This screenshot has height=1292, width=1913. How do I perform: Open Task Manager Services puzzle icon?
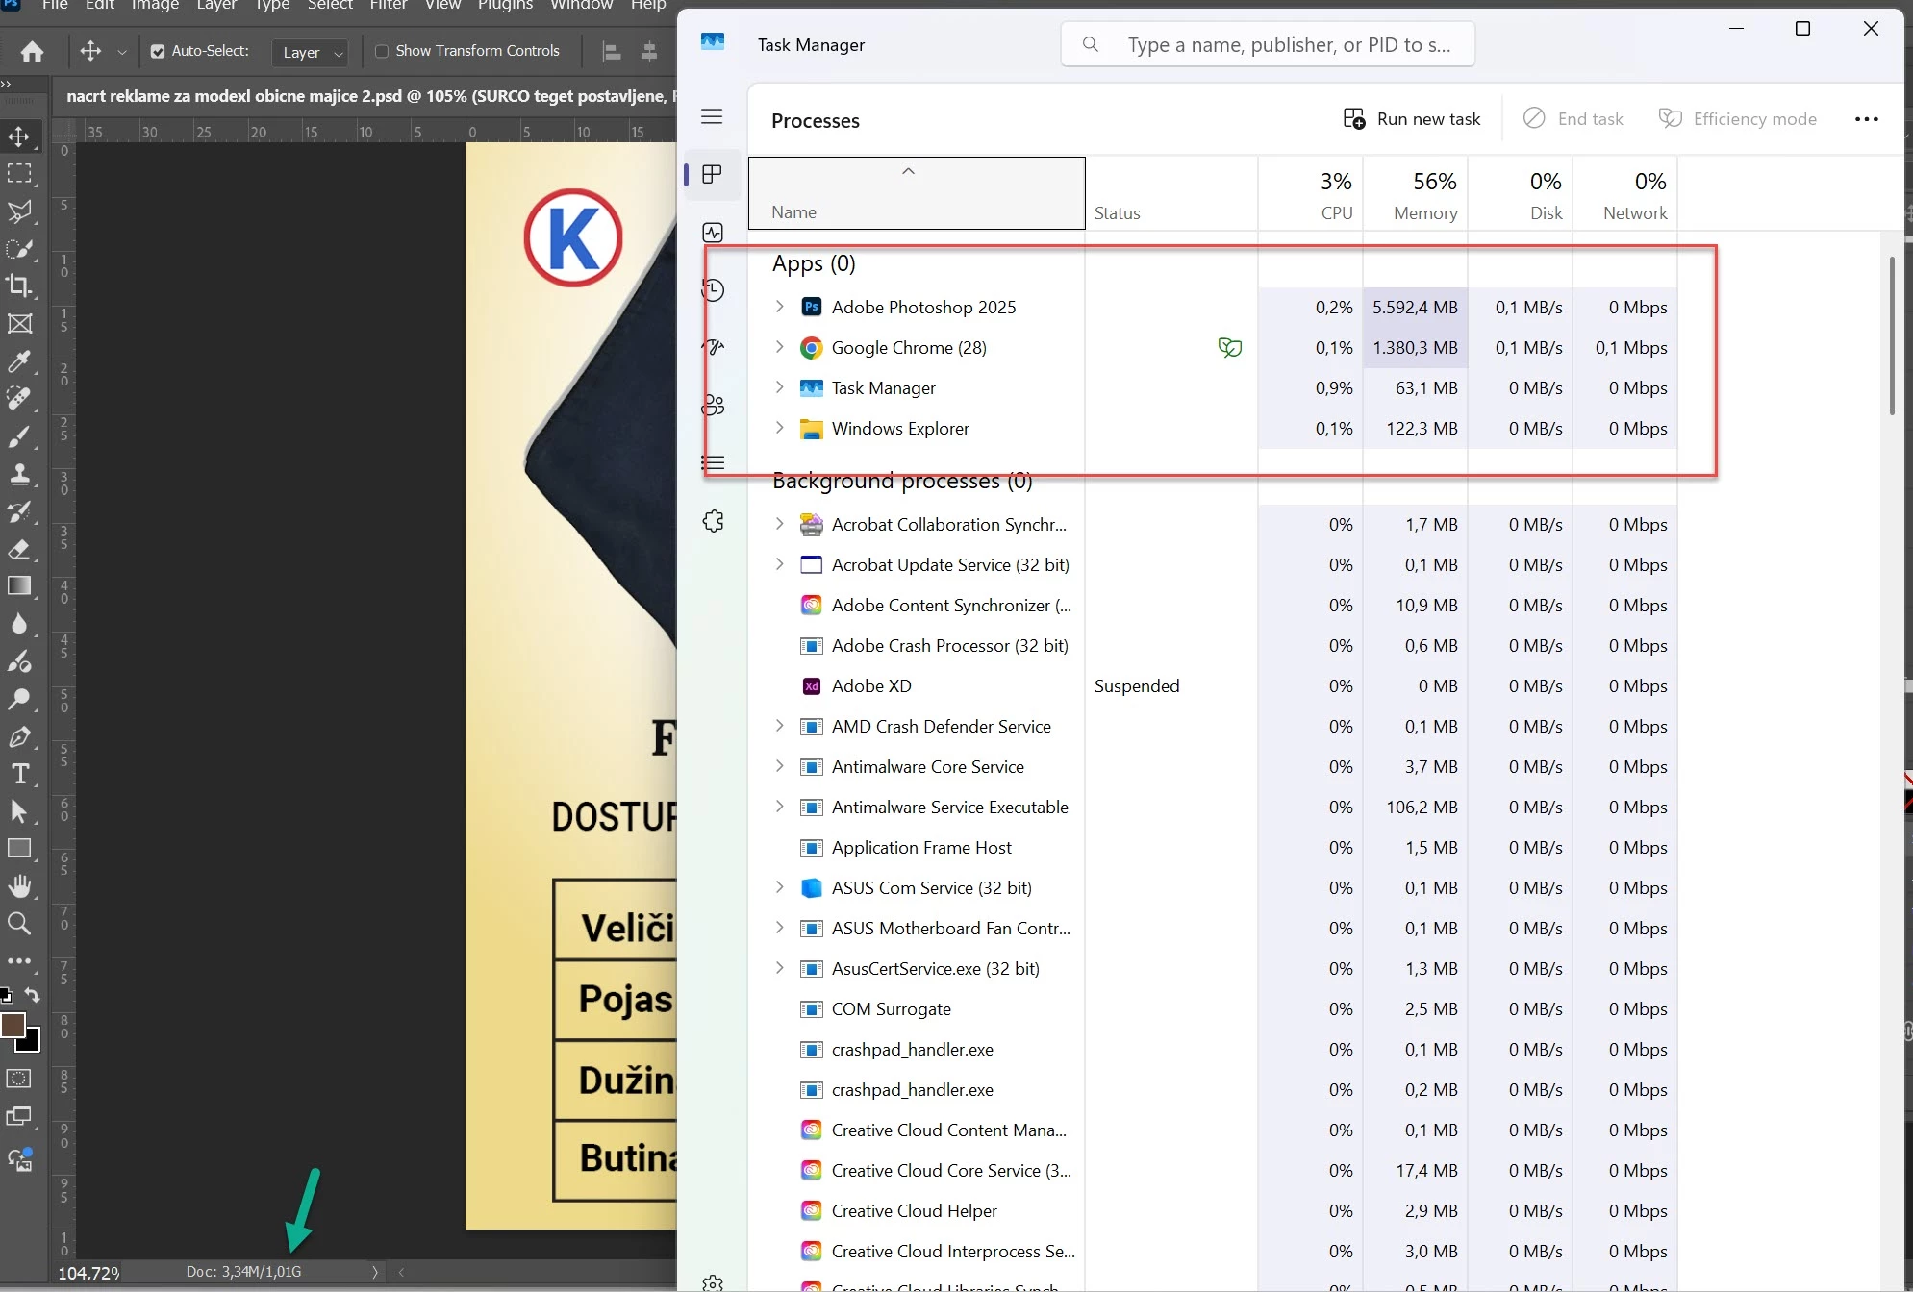(713, 521)
